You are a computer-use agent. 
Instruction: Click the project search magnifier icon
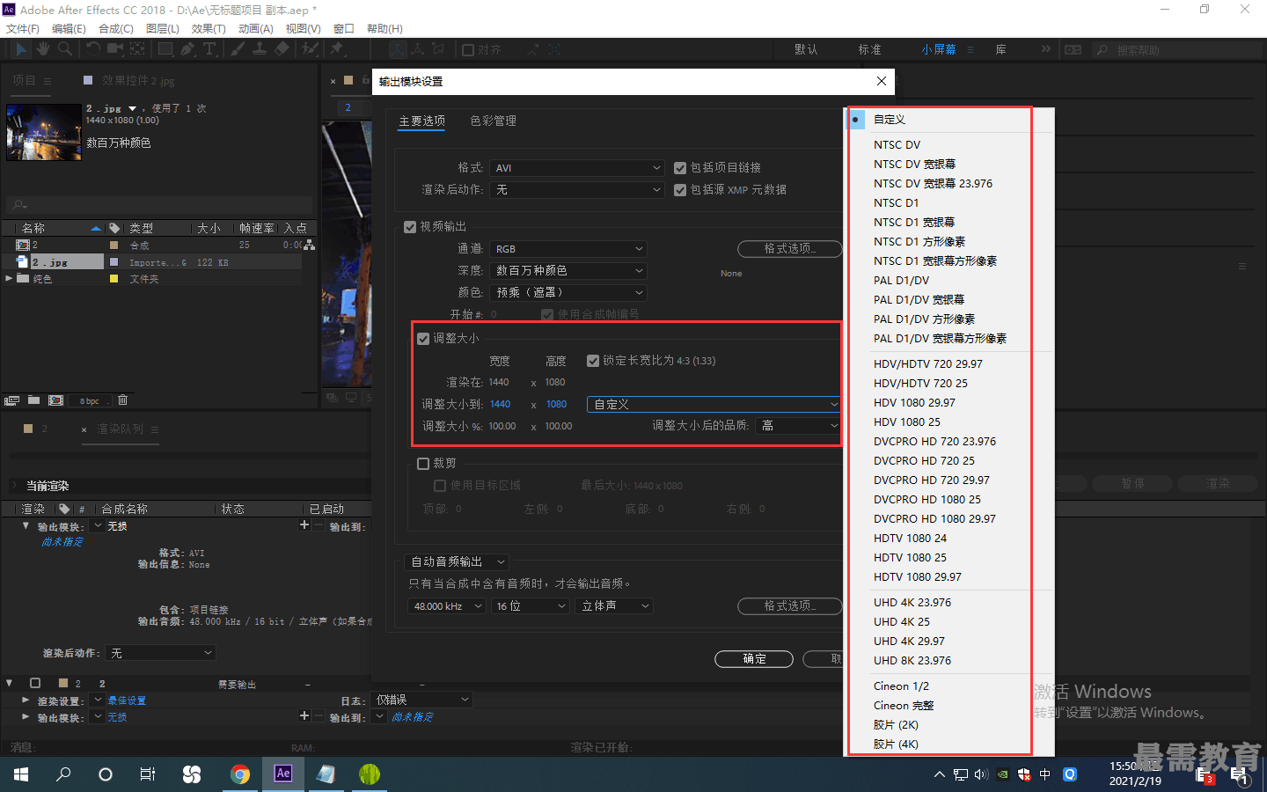click(19, 205)
